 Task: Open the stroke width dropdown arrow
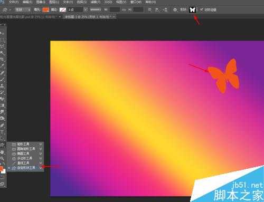86,10
